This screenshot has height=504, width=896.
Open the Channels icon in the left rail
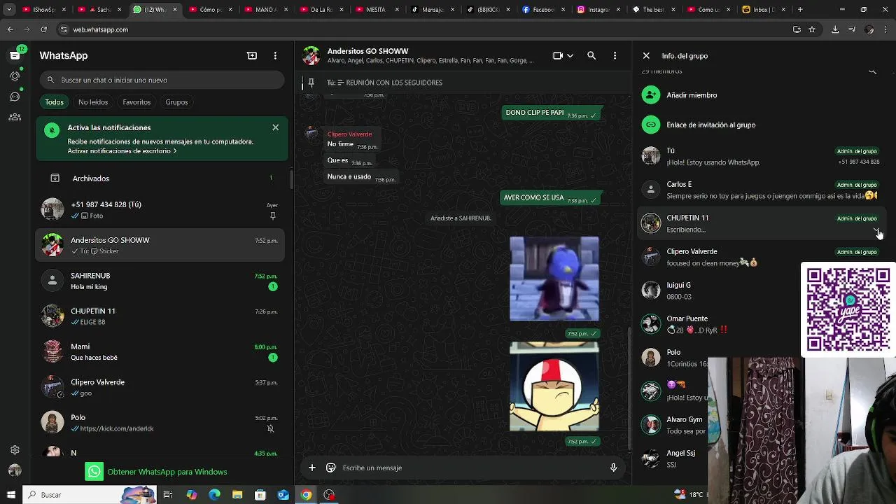click(15, 97)
